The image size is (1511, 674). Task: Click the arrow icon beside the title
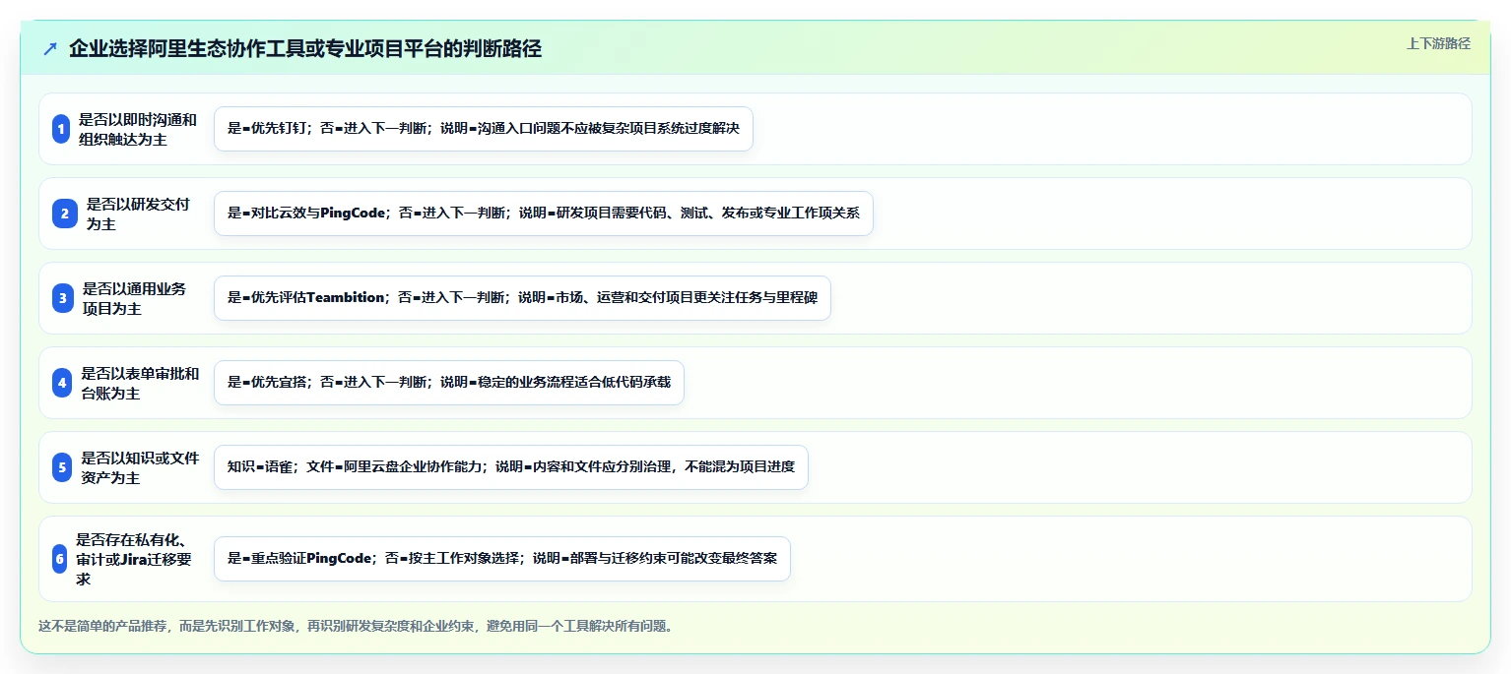pyautogui.click(x=50, y=48)
